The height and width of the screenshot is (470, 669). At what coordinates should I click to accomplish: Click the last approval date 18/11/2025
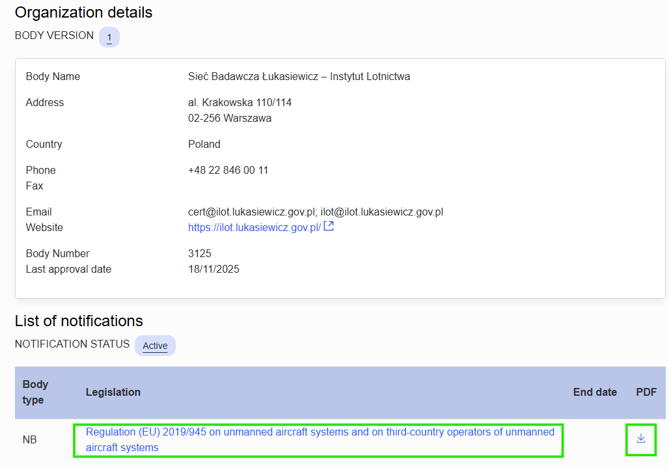click(x=213, y=270)
